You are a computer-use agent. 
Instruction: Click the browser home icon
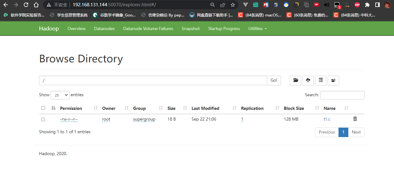click(36, 5)
